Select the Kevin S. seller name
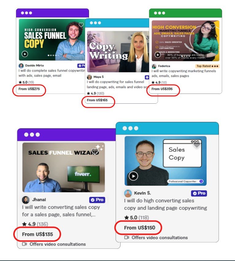Image resolution: width=235 pixels, height=261 pixels. (x=142, y=193)
